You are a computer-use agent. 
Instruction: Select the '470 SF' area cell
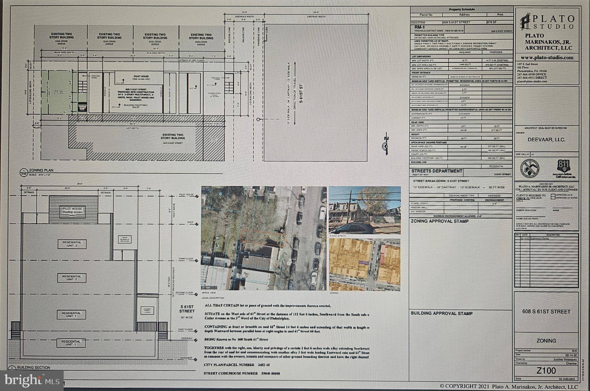[500, 22]
